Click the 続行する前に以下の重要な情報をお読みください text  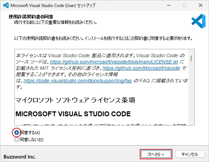tap(56, 22)
